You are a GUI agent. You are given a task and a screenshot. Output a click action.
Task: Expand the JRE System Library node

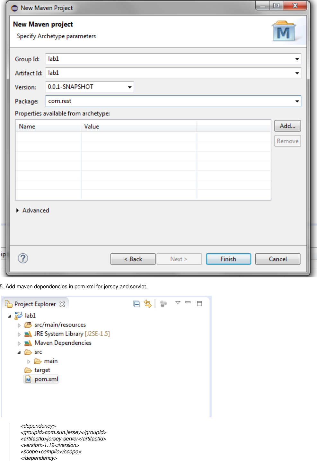click(19, 334)
